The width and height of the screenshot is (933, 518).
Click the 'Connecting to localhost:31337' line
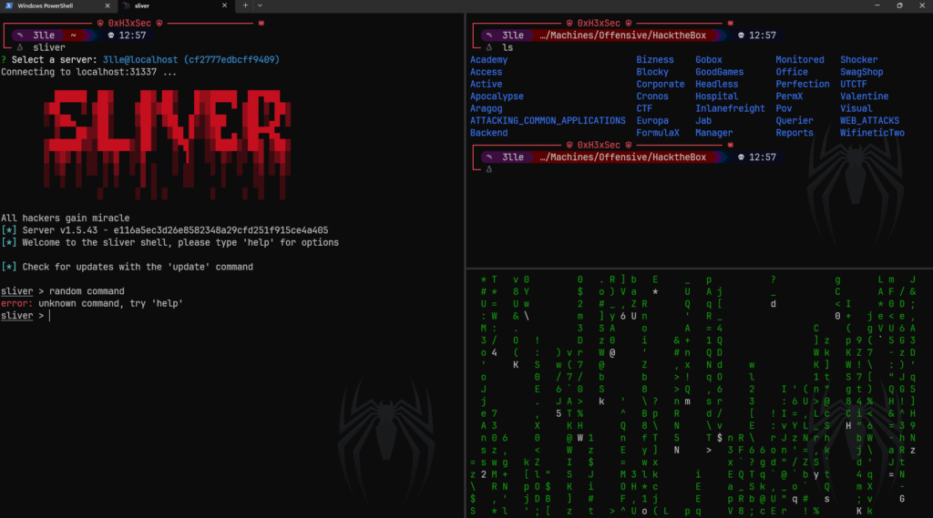point(88,72)
